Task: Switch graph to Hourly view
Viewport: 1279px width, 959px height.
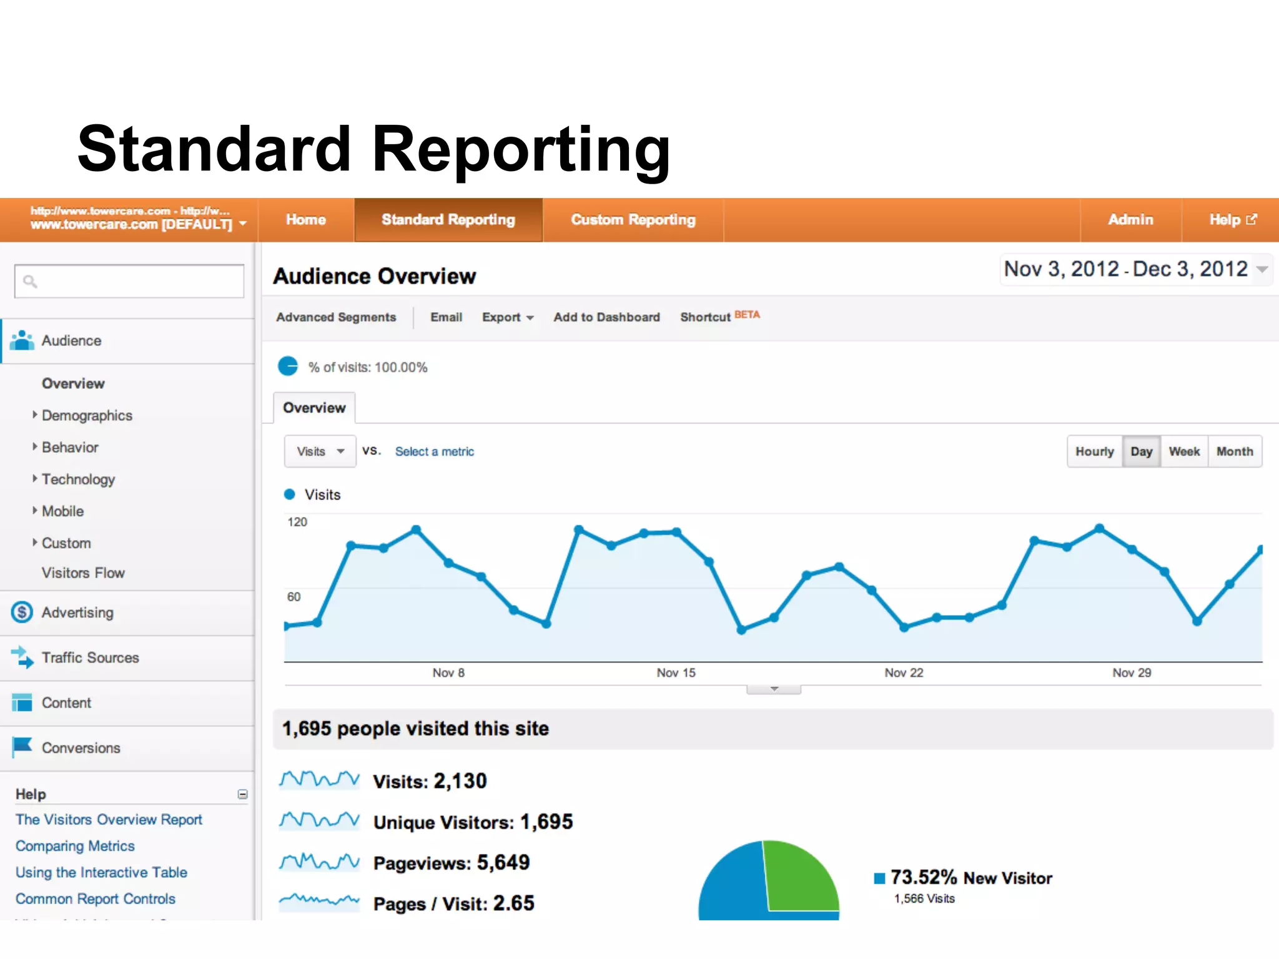Action: [1094, 451]
